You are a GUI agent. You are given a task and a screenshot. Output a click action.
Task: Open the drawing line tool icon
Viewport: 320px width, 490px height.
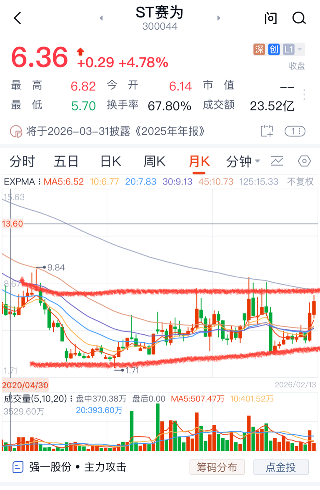277,161
